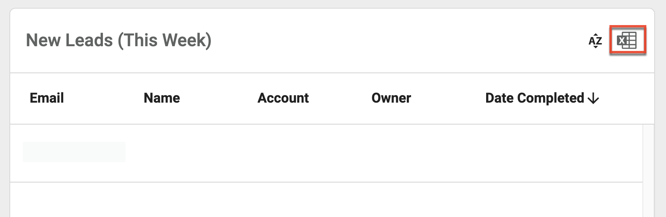Viewport: 666px width, 217px height.
Task: Click the empty second table row
Action: (326, 200)
